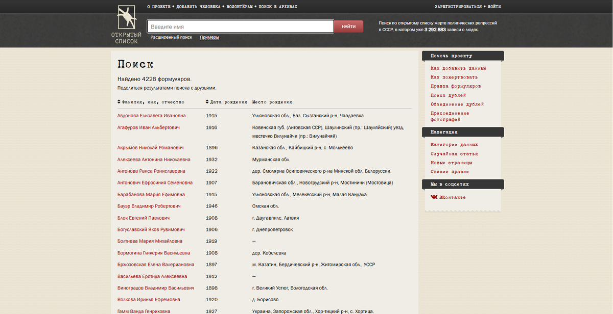Open record Антонова Раиса Рониславовна

(x=151, y=171)
